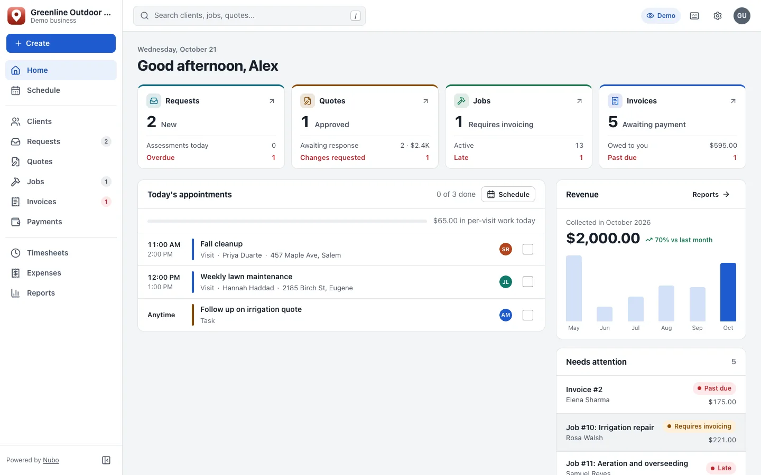This screenshot has width=761, height=475.
Task: Follow the Nubo link
Action: pyautogui.click(x=51, y=460)
